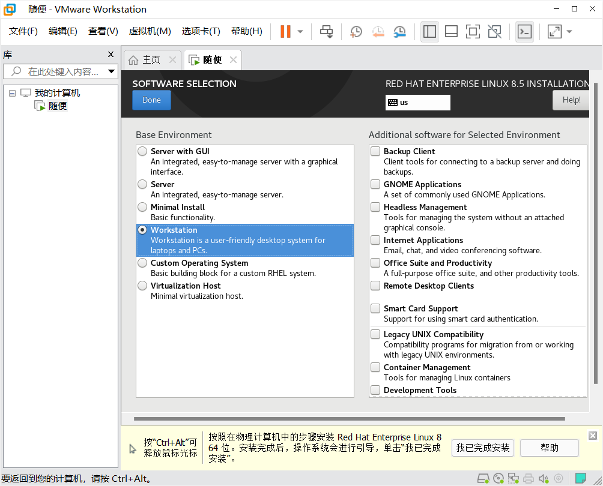Click 我已完成安装 button
The image size is (603, 486).
(483, 448)
